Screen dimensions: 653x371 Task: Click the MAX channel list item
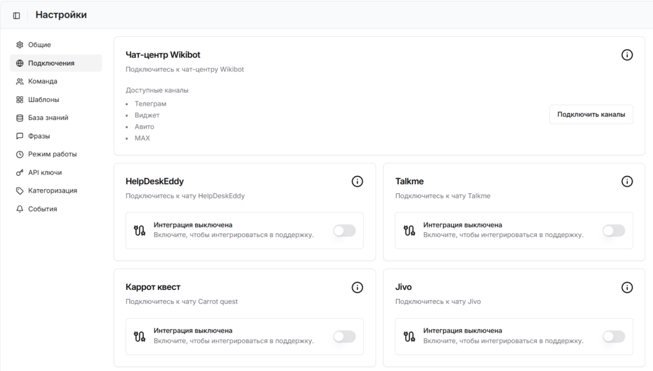click(x=142, y=138)
